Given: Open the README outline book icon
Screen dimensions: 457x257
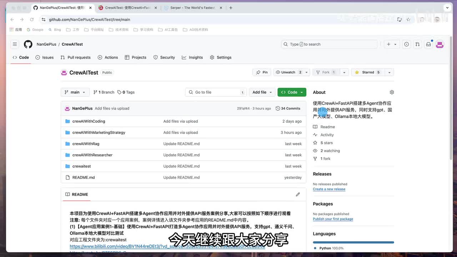Looking at the screenshot, I should click(67, 195).
